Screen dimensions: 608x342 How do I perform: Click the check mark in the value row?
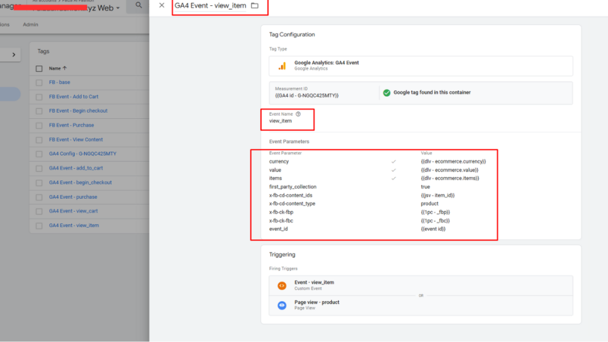394,170
